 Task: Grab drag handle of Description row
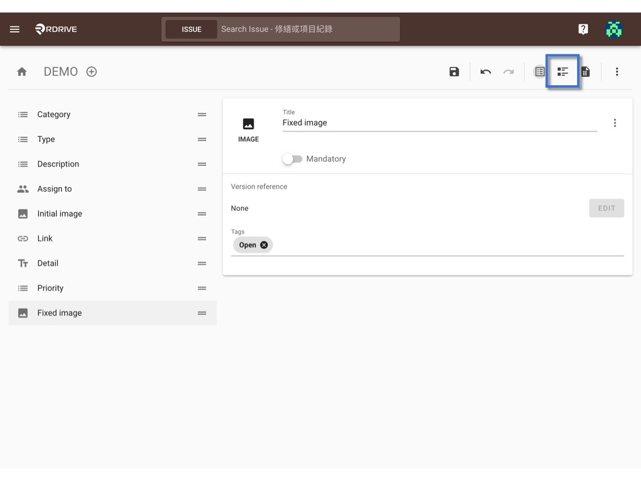202,165
